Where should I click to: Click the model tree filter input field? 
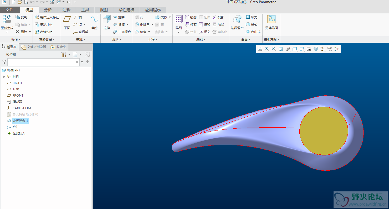pyautogui.click(x=43, y=62)
